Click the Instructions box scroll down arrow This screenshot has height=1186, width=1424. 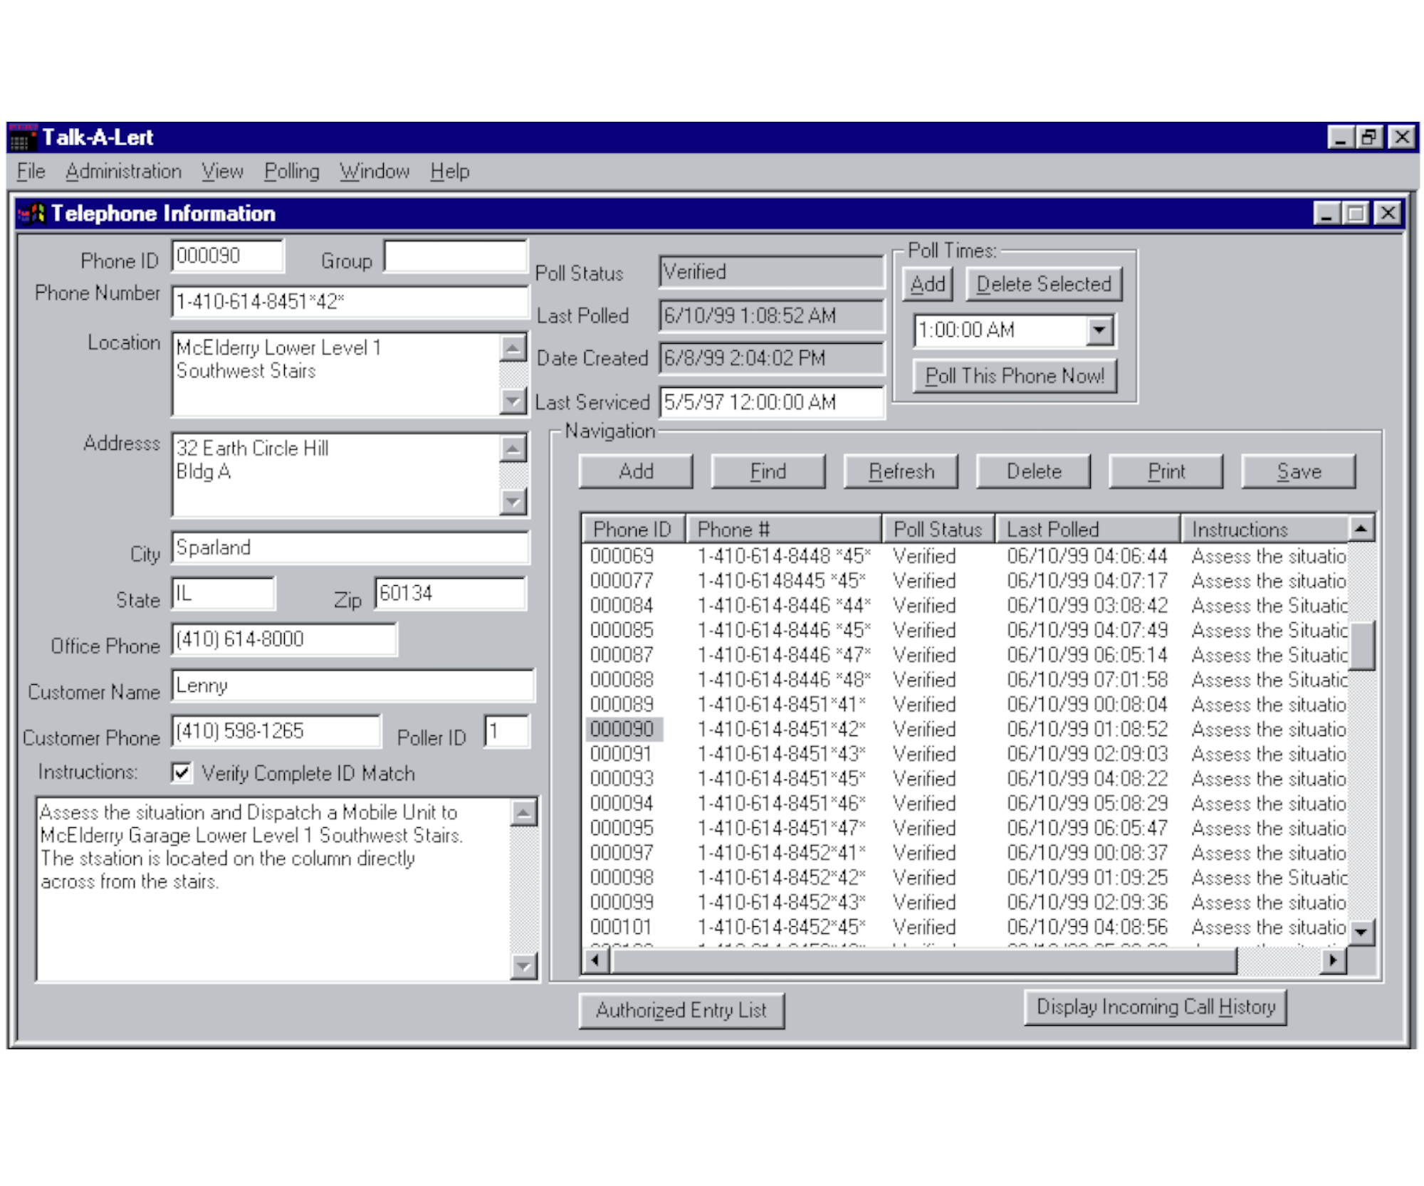click(524, 967)
